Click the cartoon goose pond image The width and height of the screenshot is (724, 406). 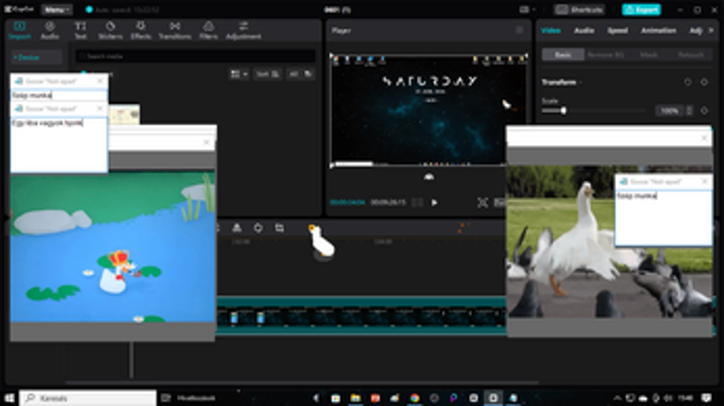pyautogui.click(x=113, y=246)
